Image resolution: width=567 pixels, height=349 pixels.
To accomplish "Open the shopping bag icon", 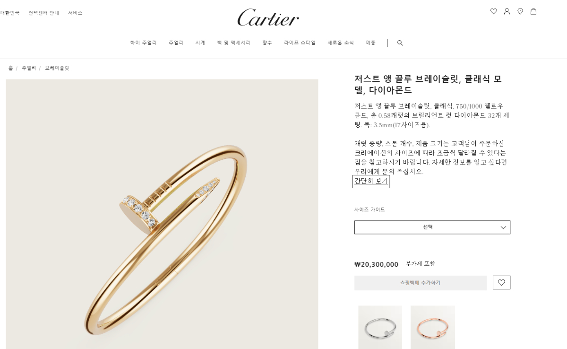I will tap(533, 11).
